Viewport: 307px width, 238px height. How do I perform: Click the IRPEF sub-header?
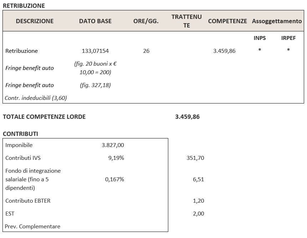(288, 38)
